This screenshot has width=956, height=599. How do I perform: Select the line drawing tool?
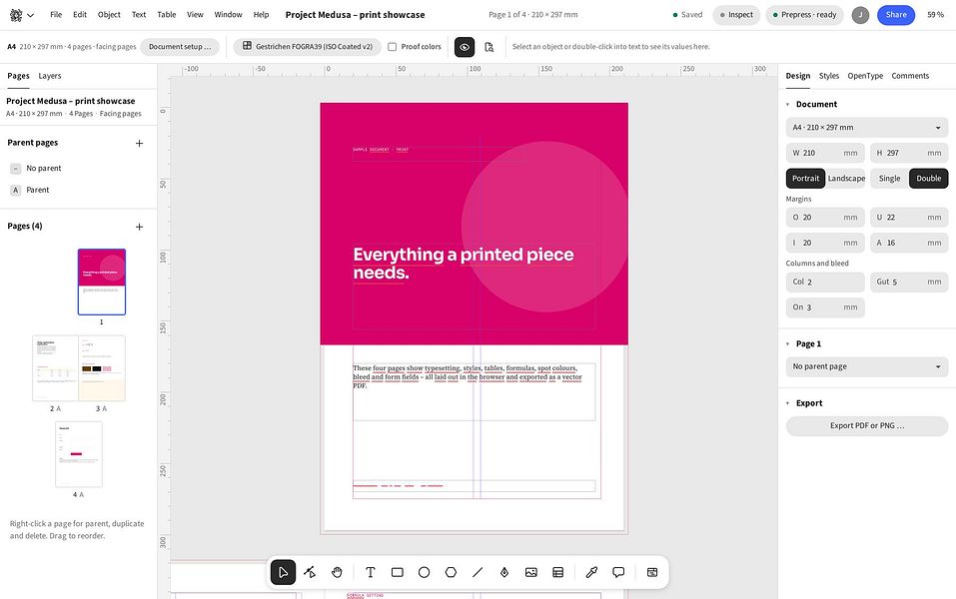[x=478, y=572]
